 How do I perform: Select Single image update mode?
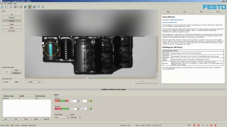click(x=16, y=71)
